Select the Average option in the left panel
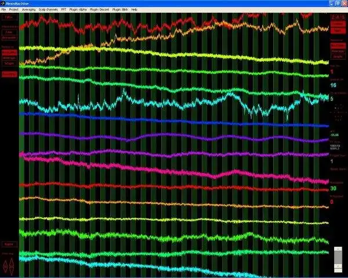The width and height of the screenshot is (348, 278). coord(9,58)
